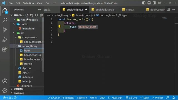Click the new file name input field

click(34, 51)
